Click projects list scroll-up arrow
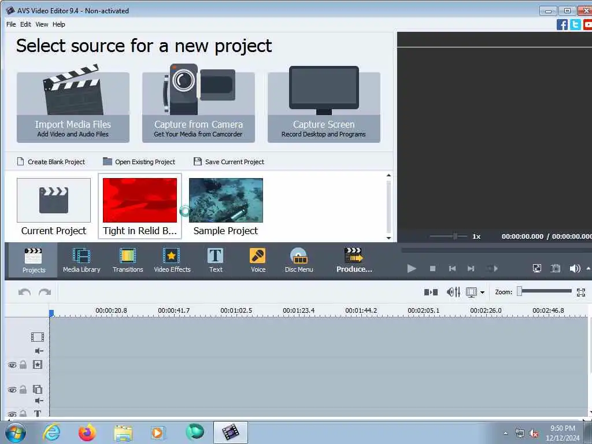 tap(388, 176)
